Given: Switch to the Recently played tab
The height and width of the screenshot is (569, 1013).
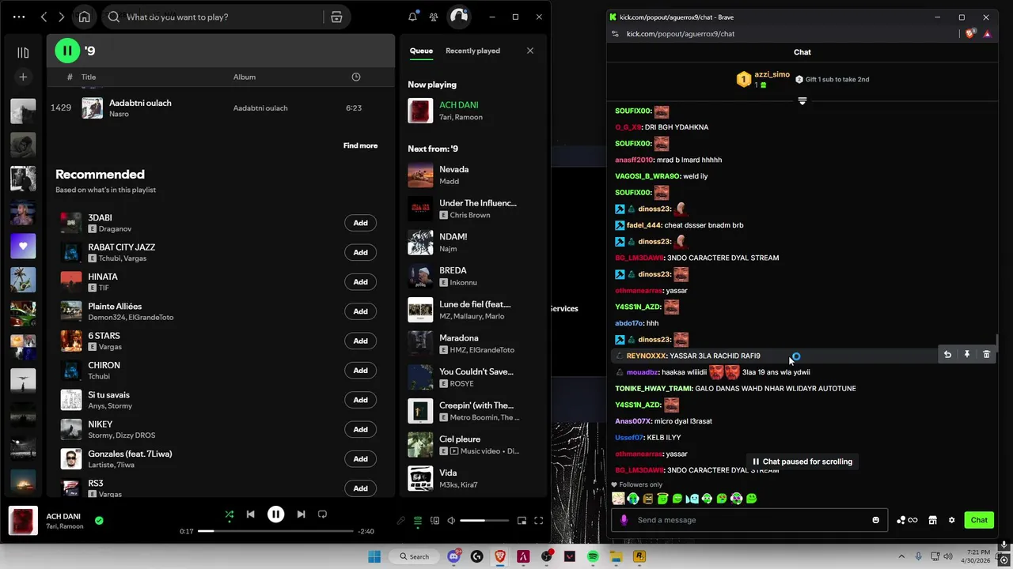Looking at the screenshot, I should point(472,51).
